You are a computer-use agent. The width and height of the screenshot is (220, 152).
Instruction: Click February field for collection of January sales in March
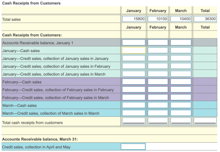[158, 74]
